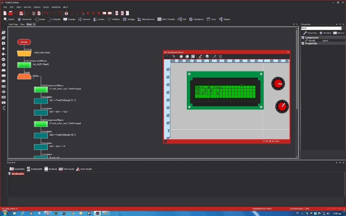346x216 pixels.
Task: Show the Breakpoints icon list
Action: point(35,169)
